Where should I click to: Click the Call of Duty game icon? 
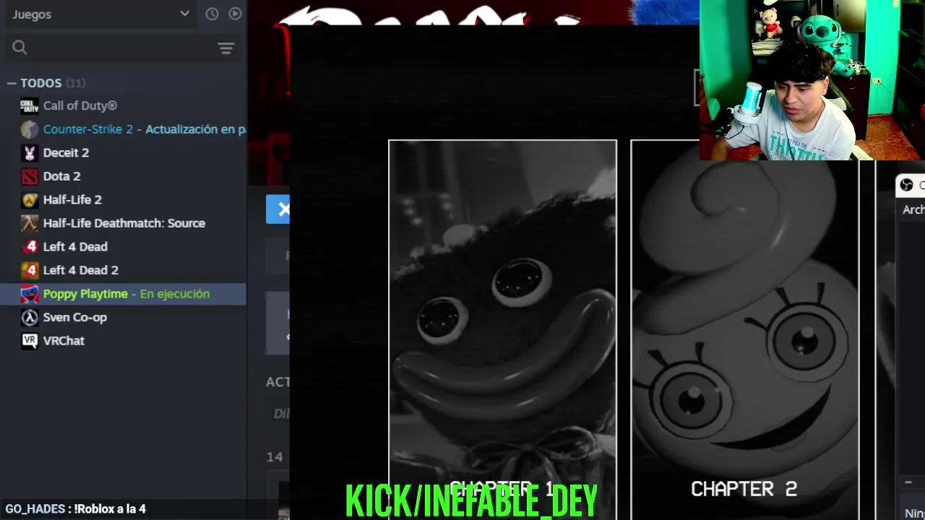tap(29, 106)
